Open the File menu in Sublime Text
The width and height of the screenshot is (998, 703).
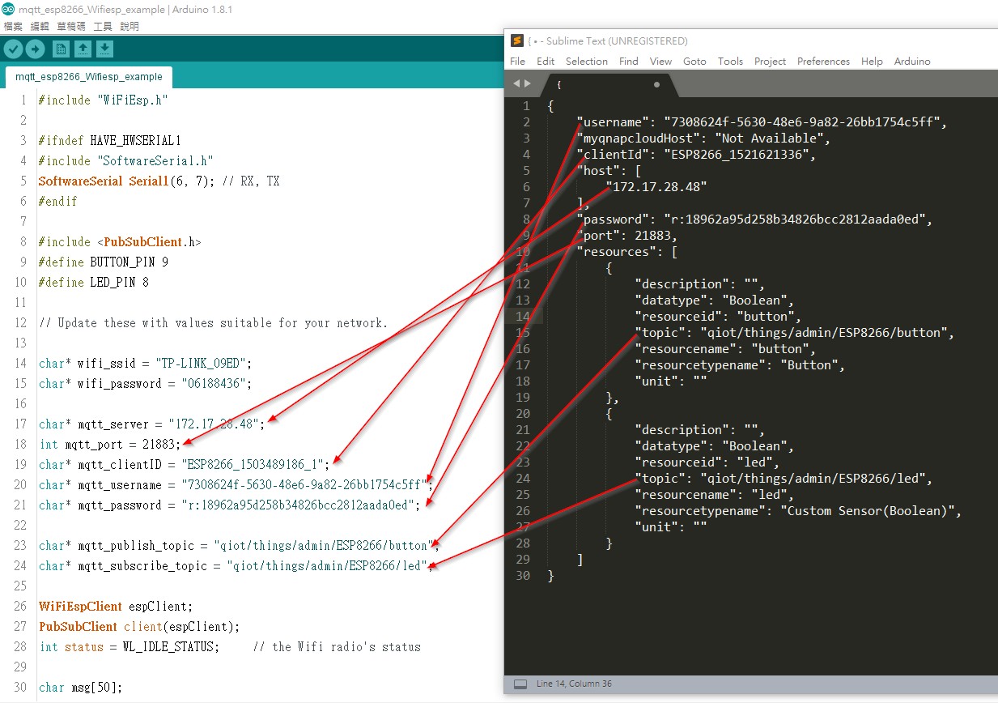pos(518,62)
